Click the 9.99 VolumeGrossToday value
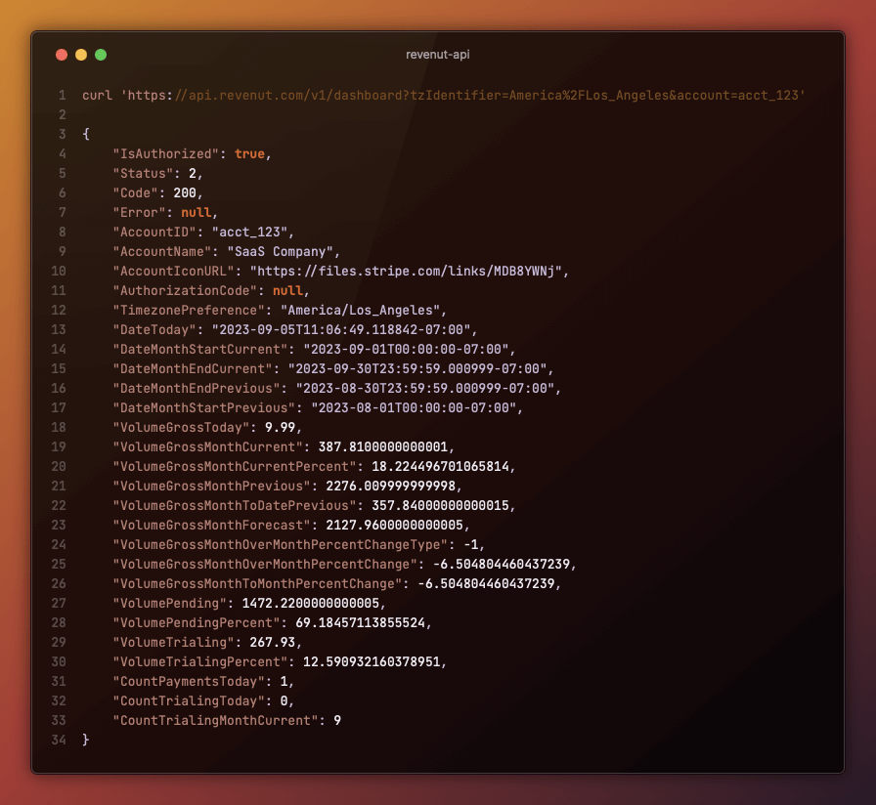The height and width of the screenshot is (805, 876). [x=280, y=428]
